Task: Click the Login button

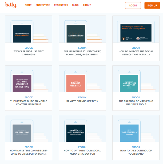Action: (x=133, y=5)
